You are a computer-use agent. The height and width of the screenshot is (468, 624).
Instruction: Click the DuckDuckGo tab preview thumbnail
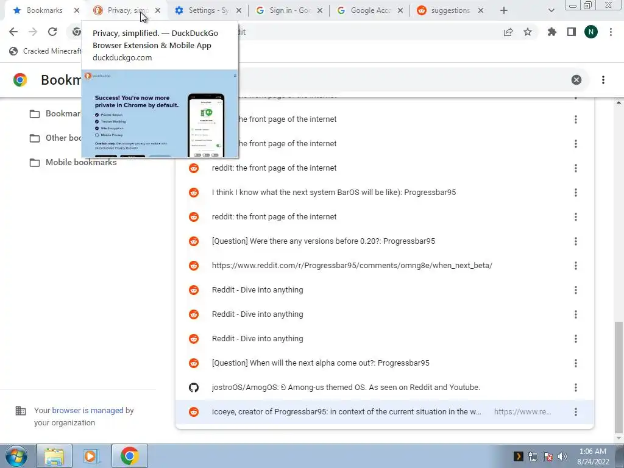(160, 114)
